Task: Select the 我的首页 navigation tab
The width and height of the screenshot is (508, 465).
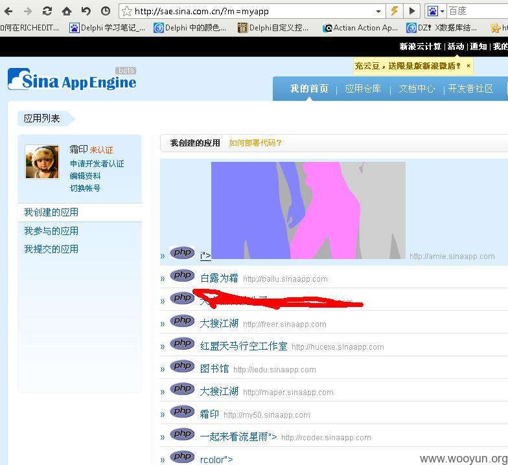Action: [x=309, y=88]
